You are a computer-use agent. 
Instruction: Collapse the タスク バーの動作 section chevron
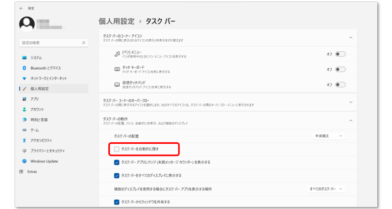pyautogui.click(x=351, y=121)
